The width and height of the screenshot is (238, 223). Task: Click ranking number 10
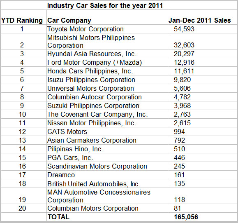coord(22,115)
